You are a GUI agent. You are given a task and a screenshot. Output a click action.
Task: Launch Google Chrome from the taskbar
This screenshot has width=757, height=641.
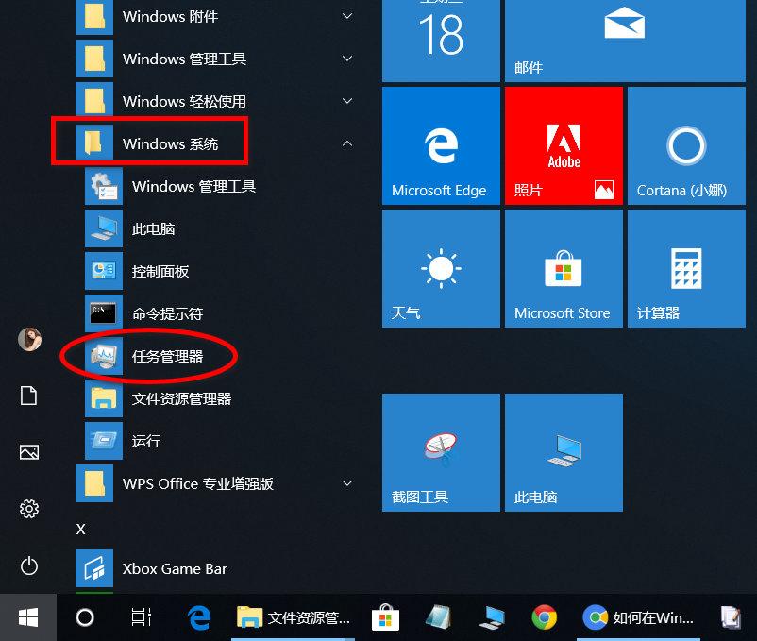pyautogui.click(x=543, y=617)
